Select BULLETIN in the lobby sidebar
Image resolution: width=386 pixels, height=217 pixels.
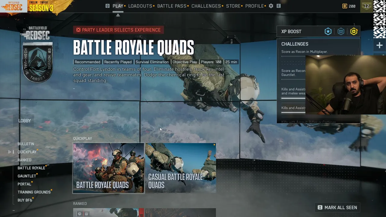(x=26, y=144)
